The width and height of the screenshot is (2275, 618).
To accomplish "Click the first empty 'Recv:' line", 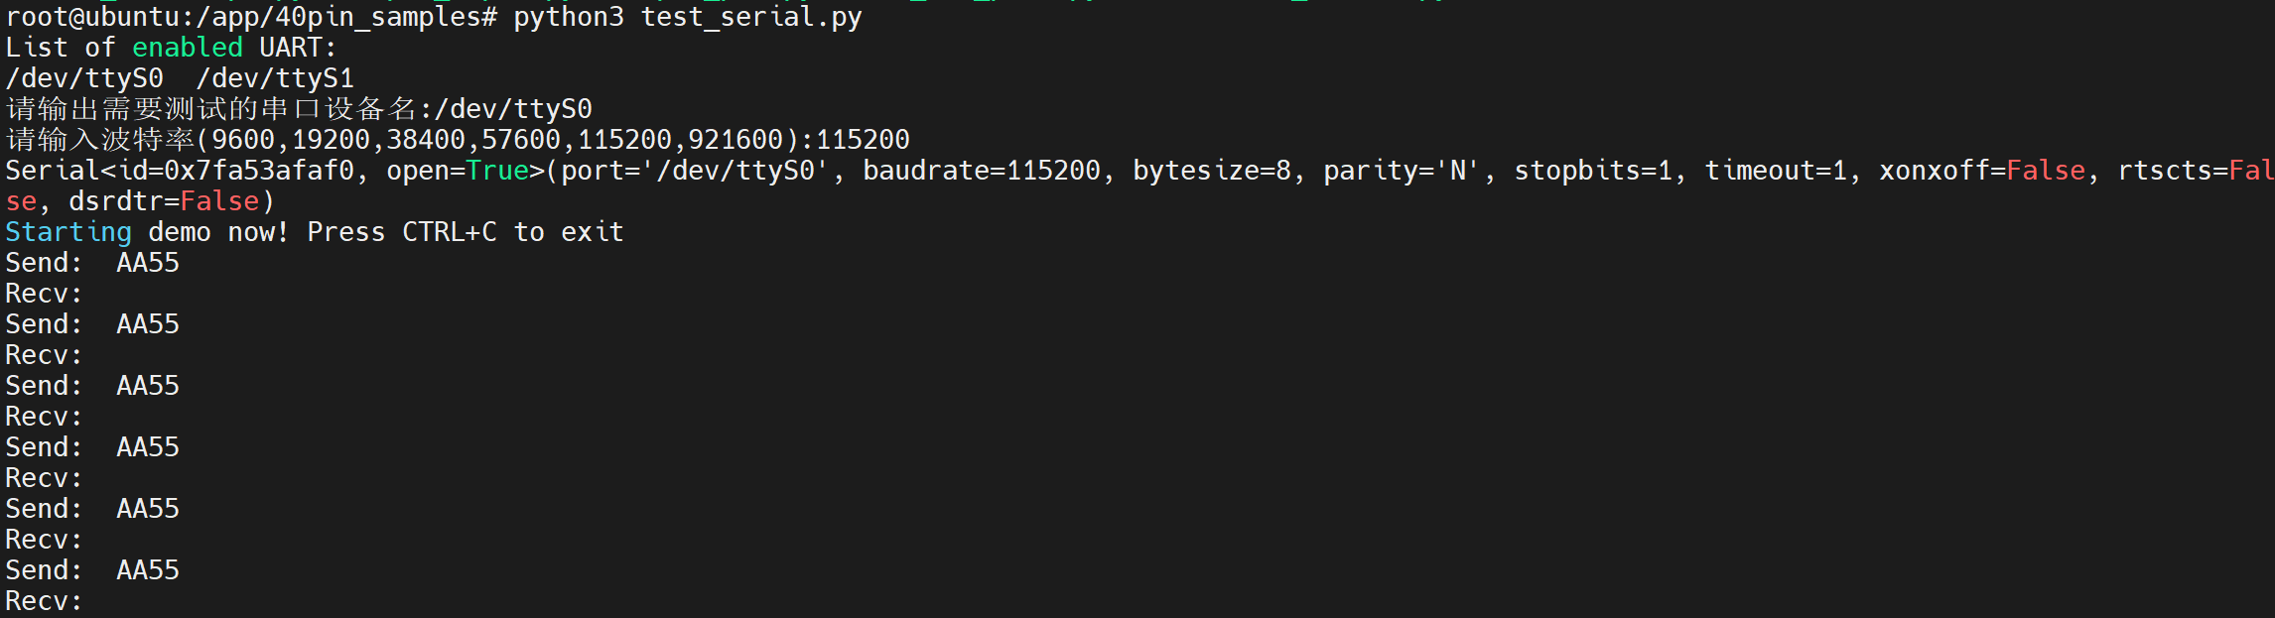I will click(44, 294).
